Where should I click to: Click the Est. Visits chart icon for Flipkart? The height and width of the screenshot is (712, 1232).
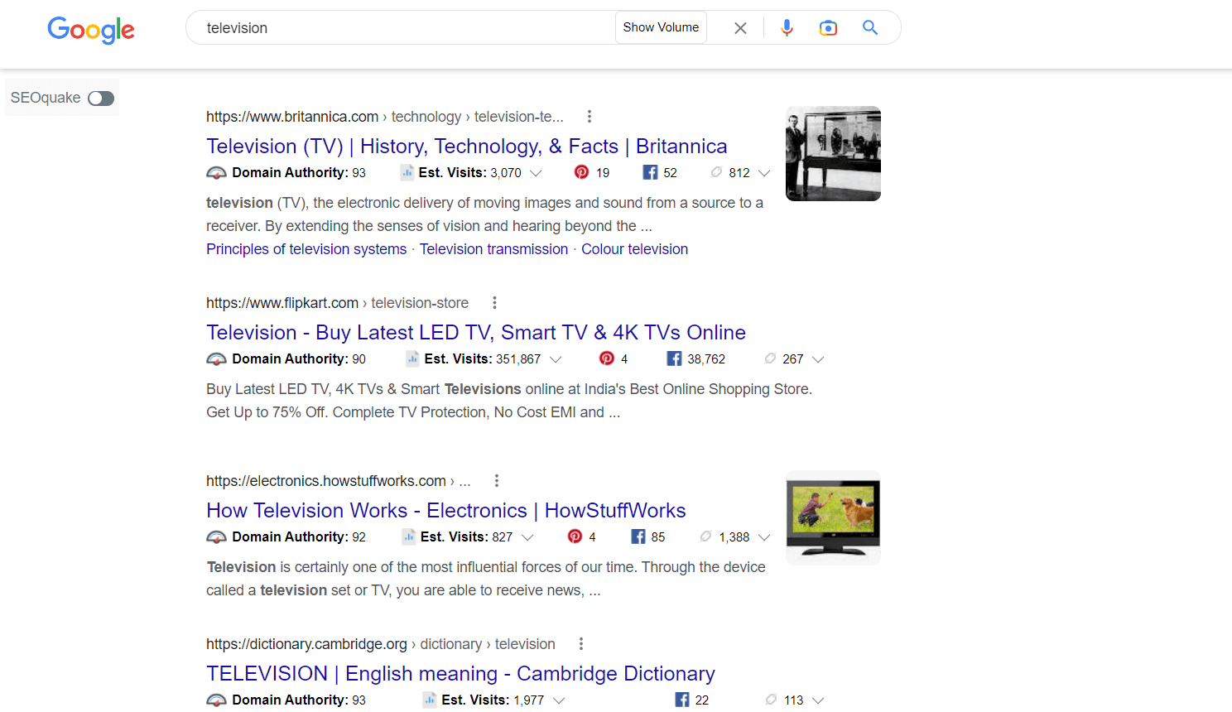pos(412,358)
